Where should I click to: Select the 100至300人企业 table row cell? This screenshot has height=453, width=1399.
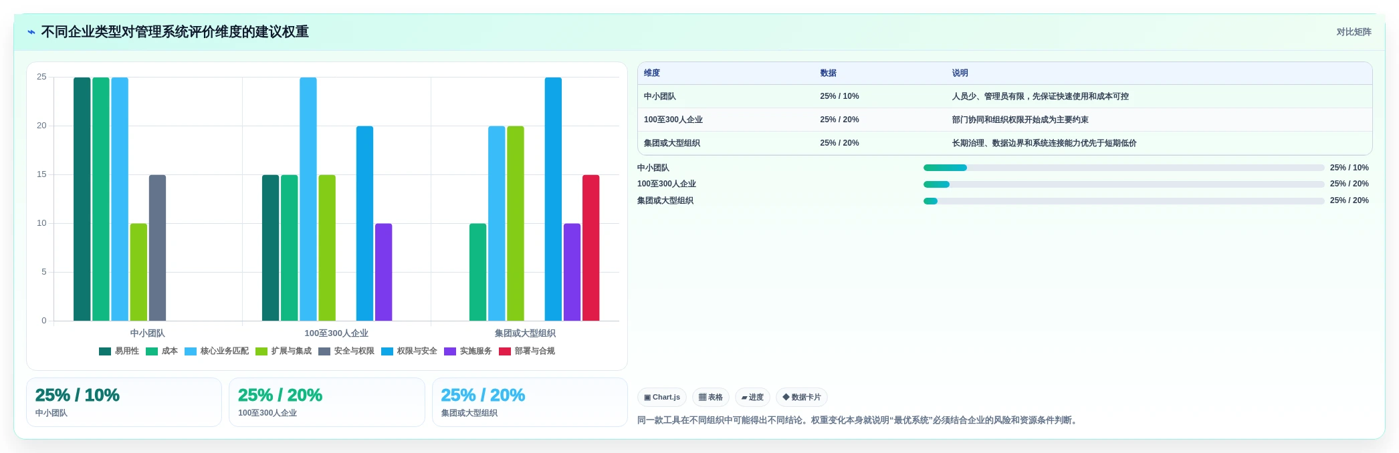[726, 120]
